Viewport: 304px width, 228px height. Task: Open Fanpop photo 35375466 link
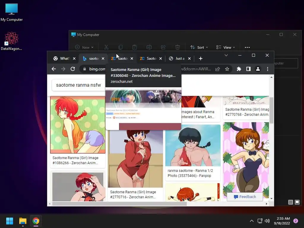click(190, 173)
